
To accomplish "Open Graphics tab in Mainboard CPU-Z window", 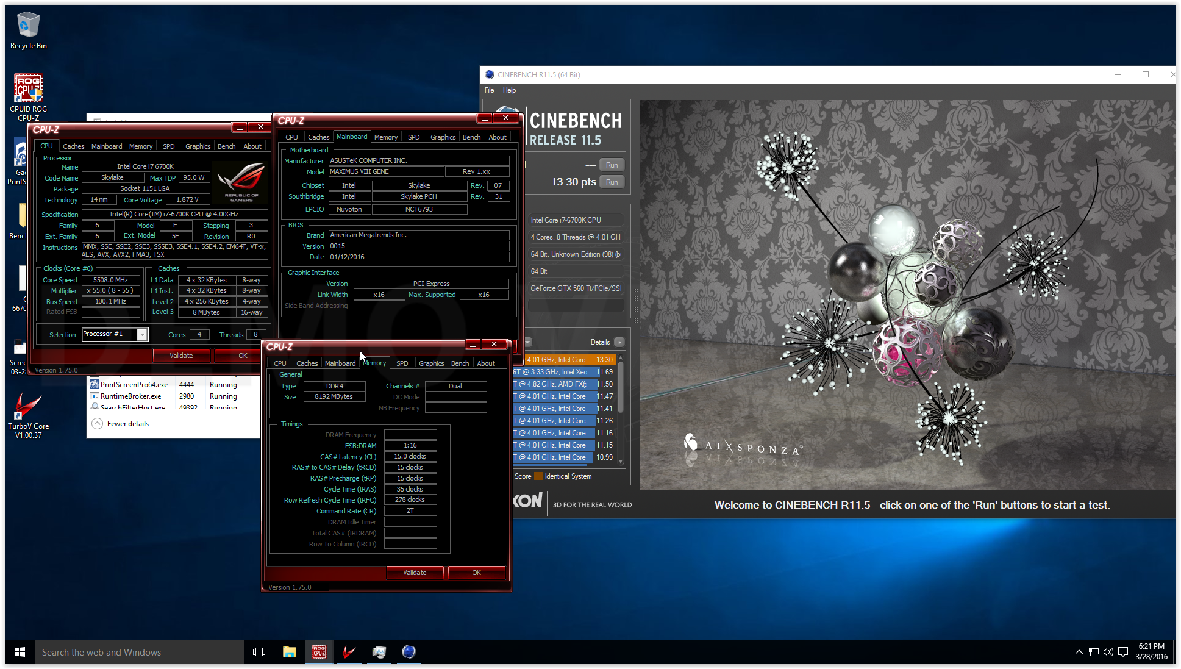I will (x=443, y=137).
